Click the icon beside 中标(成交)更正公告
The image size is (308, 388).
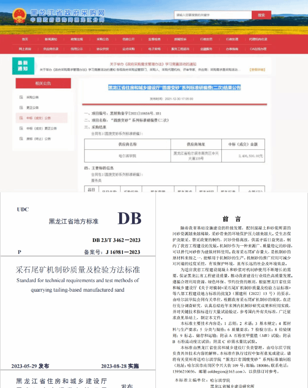(x=21, y=128)
